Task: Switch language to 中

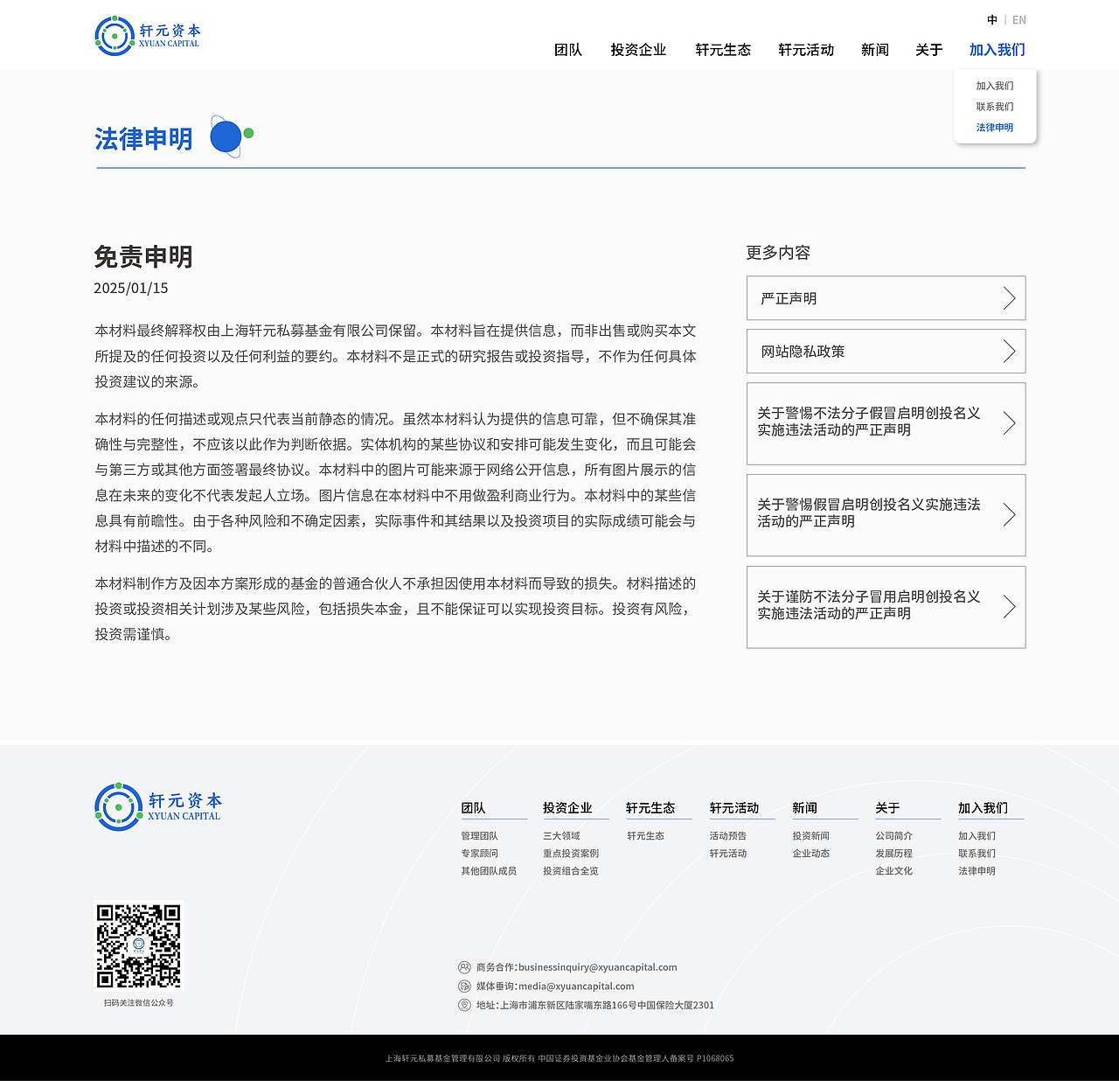Action: (x=992, y=20)
